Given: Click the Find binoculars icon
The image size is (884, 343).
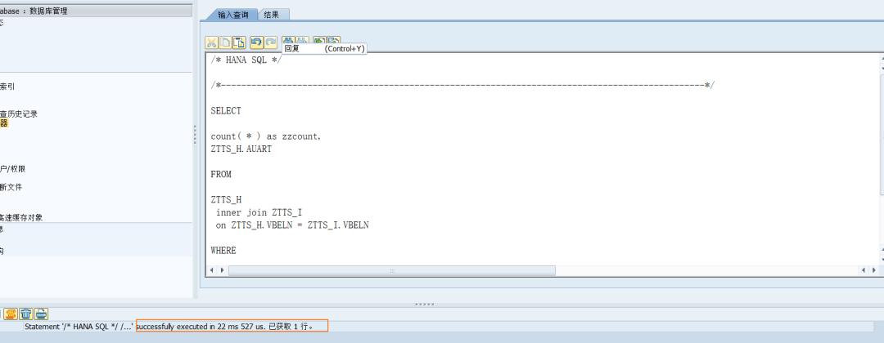Looking at the screenshot, I should click(289, 41).
